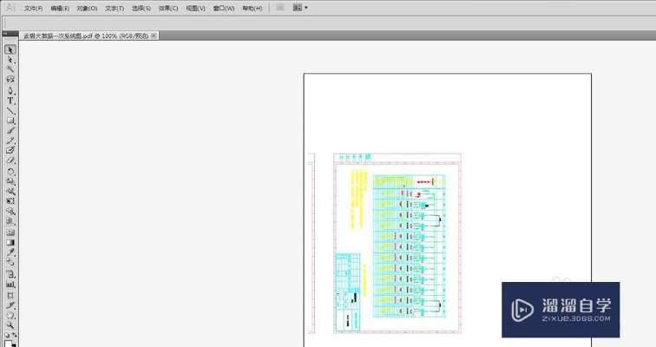The height and width of the screenshot is (347, 656).
Task: Open the 对象(O) menu
Action: coord(87,8)
